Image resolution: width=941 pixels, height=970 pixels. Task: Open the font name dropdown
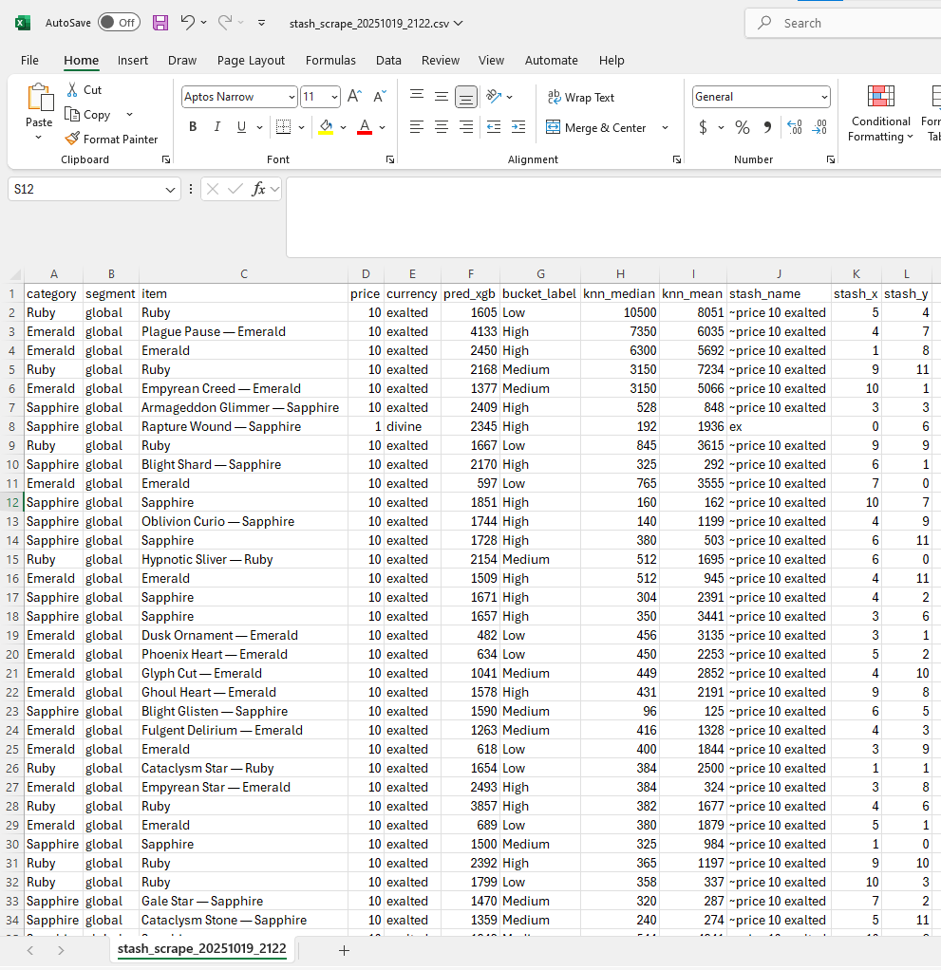click(x=291, y=97)
